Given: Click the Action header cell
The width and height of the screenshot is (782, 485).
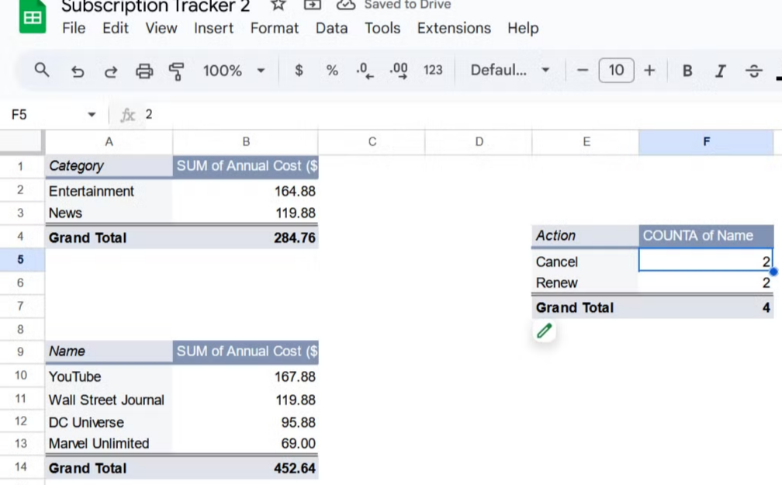Looking at the screenshot, I should click(586, 235).
